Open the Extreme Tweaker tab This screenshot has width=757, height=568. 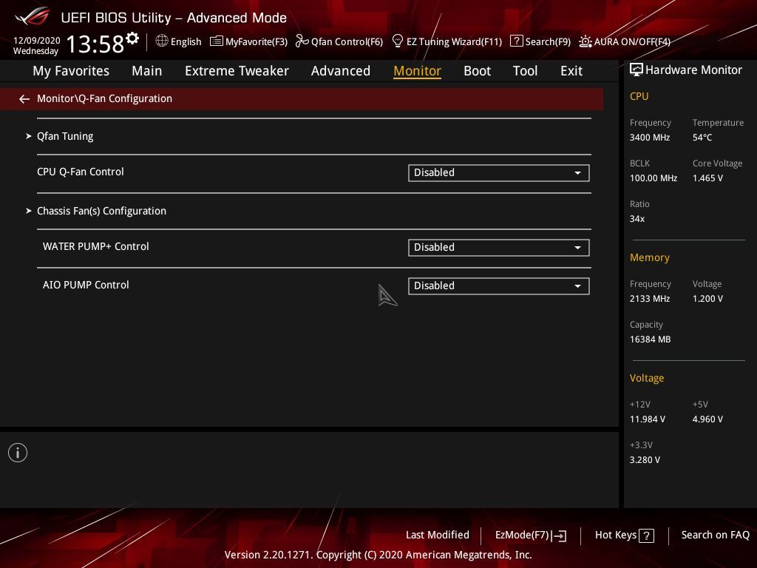(x=237, y=71)
